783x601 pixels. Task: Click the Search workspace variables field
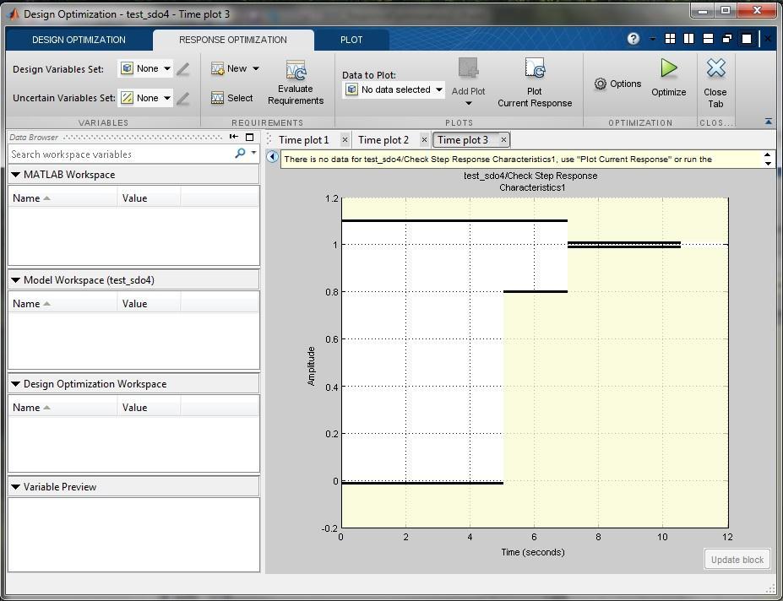click(x=120, y=154)
